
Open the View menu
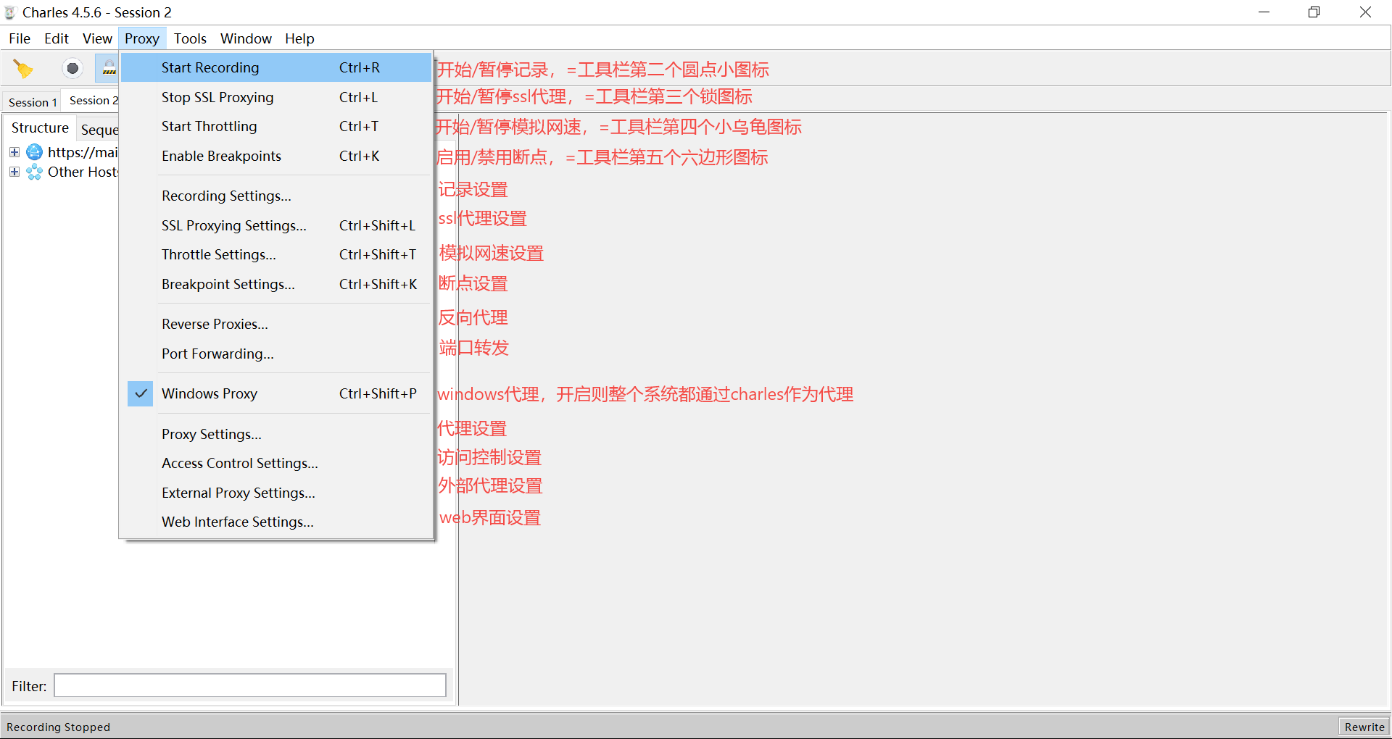tap(97, 38)
